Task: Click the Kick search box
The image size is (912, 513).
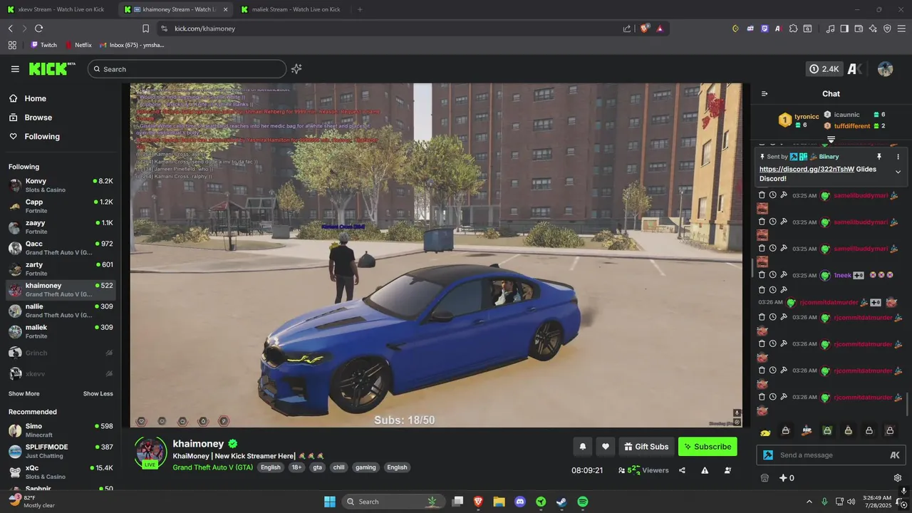Action: coord(187,69)
